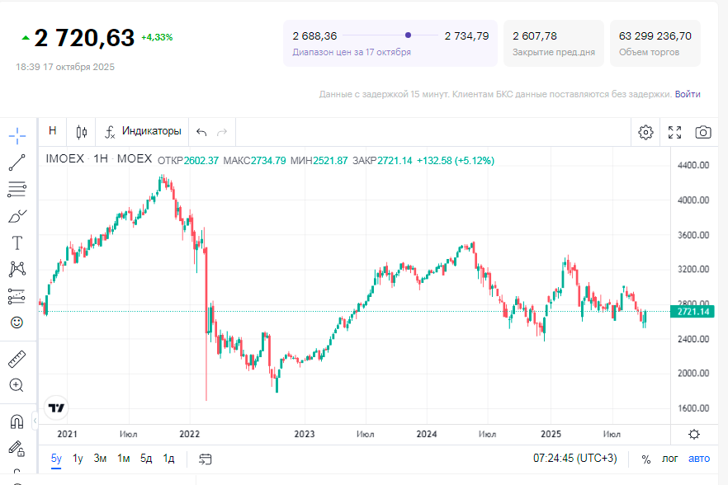Image resolution: width=728 pixels, height=485 pixels.
Task: Open the candlestick chart type selector
Action: click(81, 131)
